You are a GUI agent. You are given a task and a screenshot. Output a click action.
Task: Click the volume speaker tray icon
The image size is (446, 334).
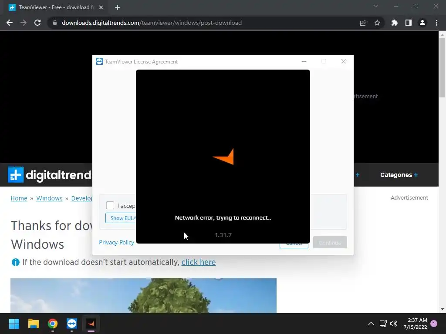click(394, 324)
